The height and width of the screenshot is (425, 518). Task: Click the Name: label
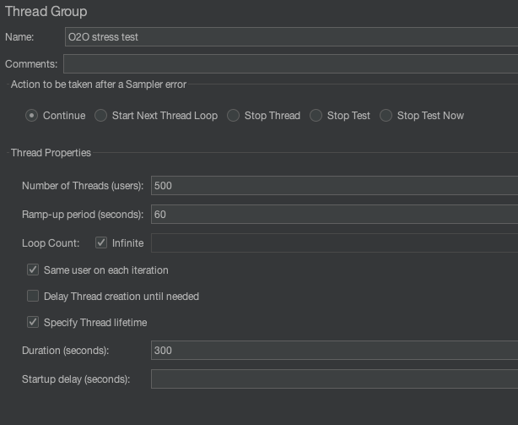click(x=19, y=37)
